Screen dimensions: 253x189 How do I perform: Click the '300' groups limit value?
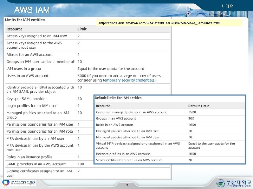click(x=191, y=118)
